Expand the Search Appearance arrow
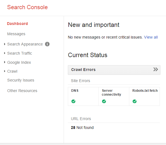 (x=4, y=44)
